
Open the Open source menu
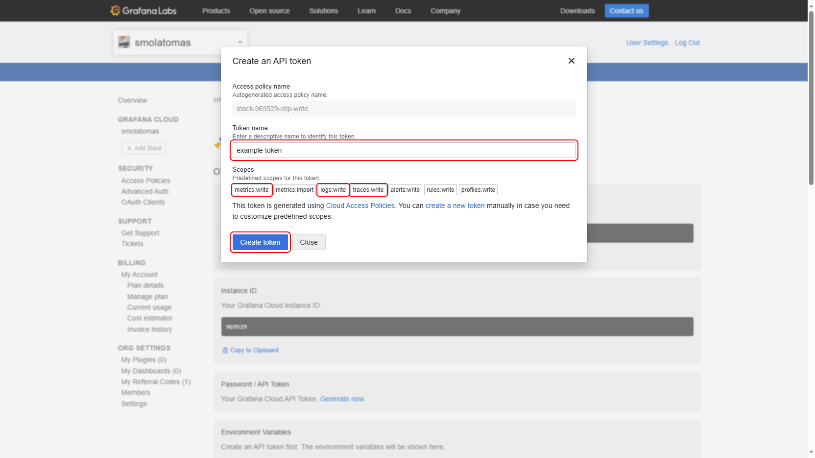269,11
